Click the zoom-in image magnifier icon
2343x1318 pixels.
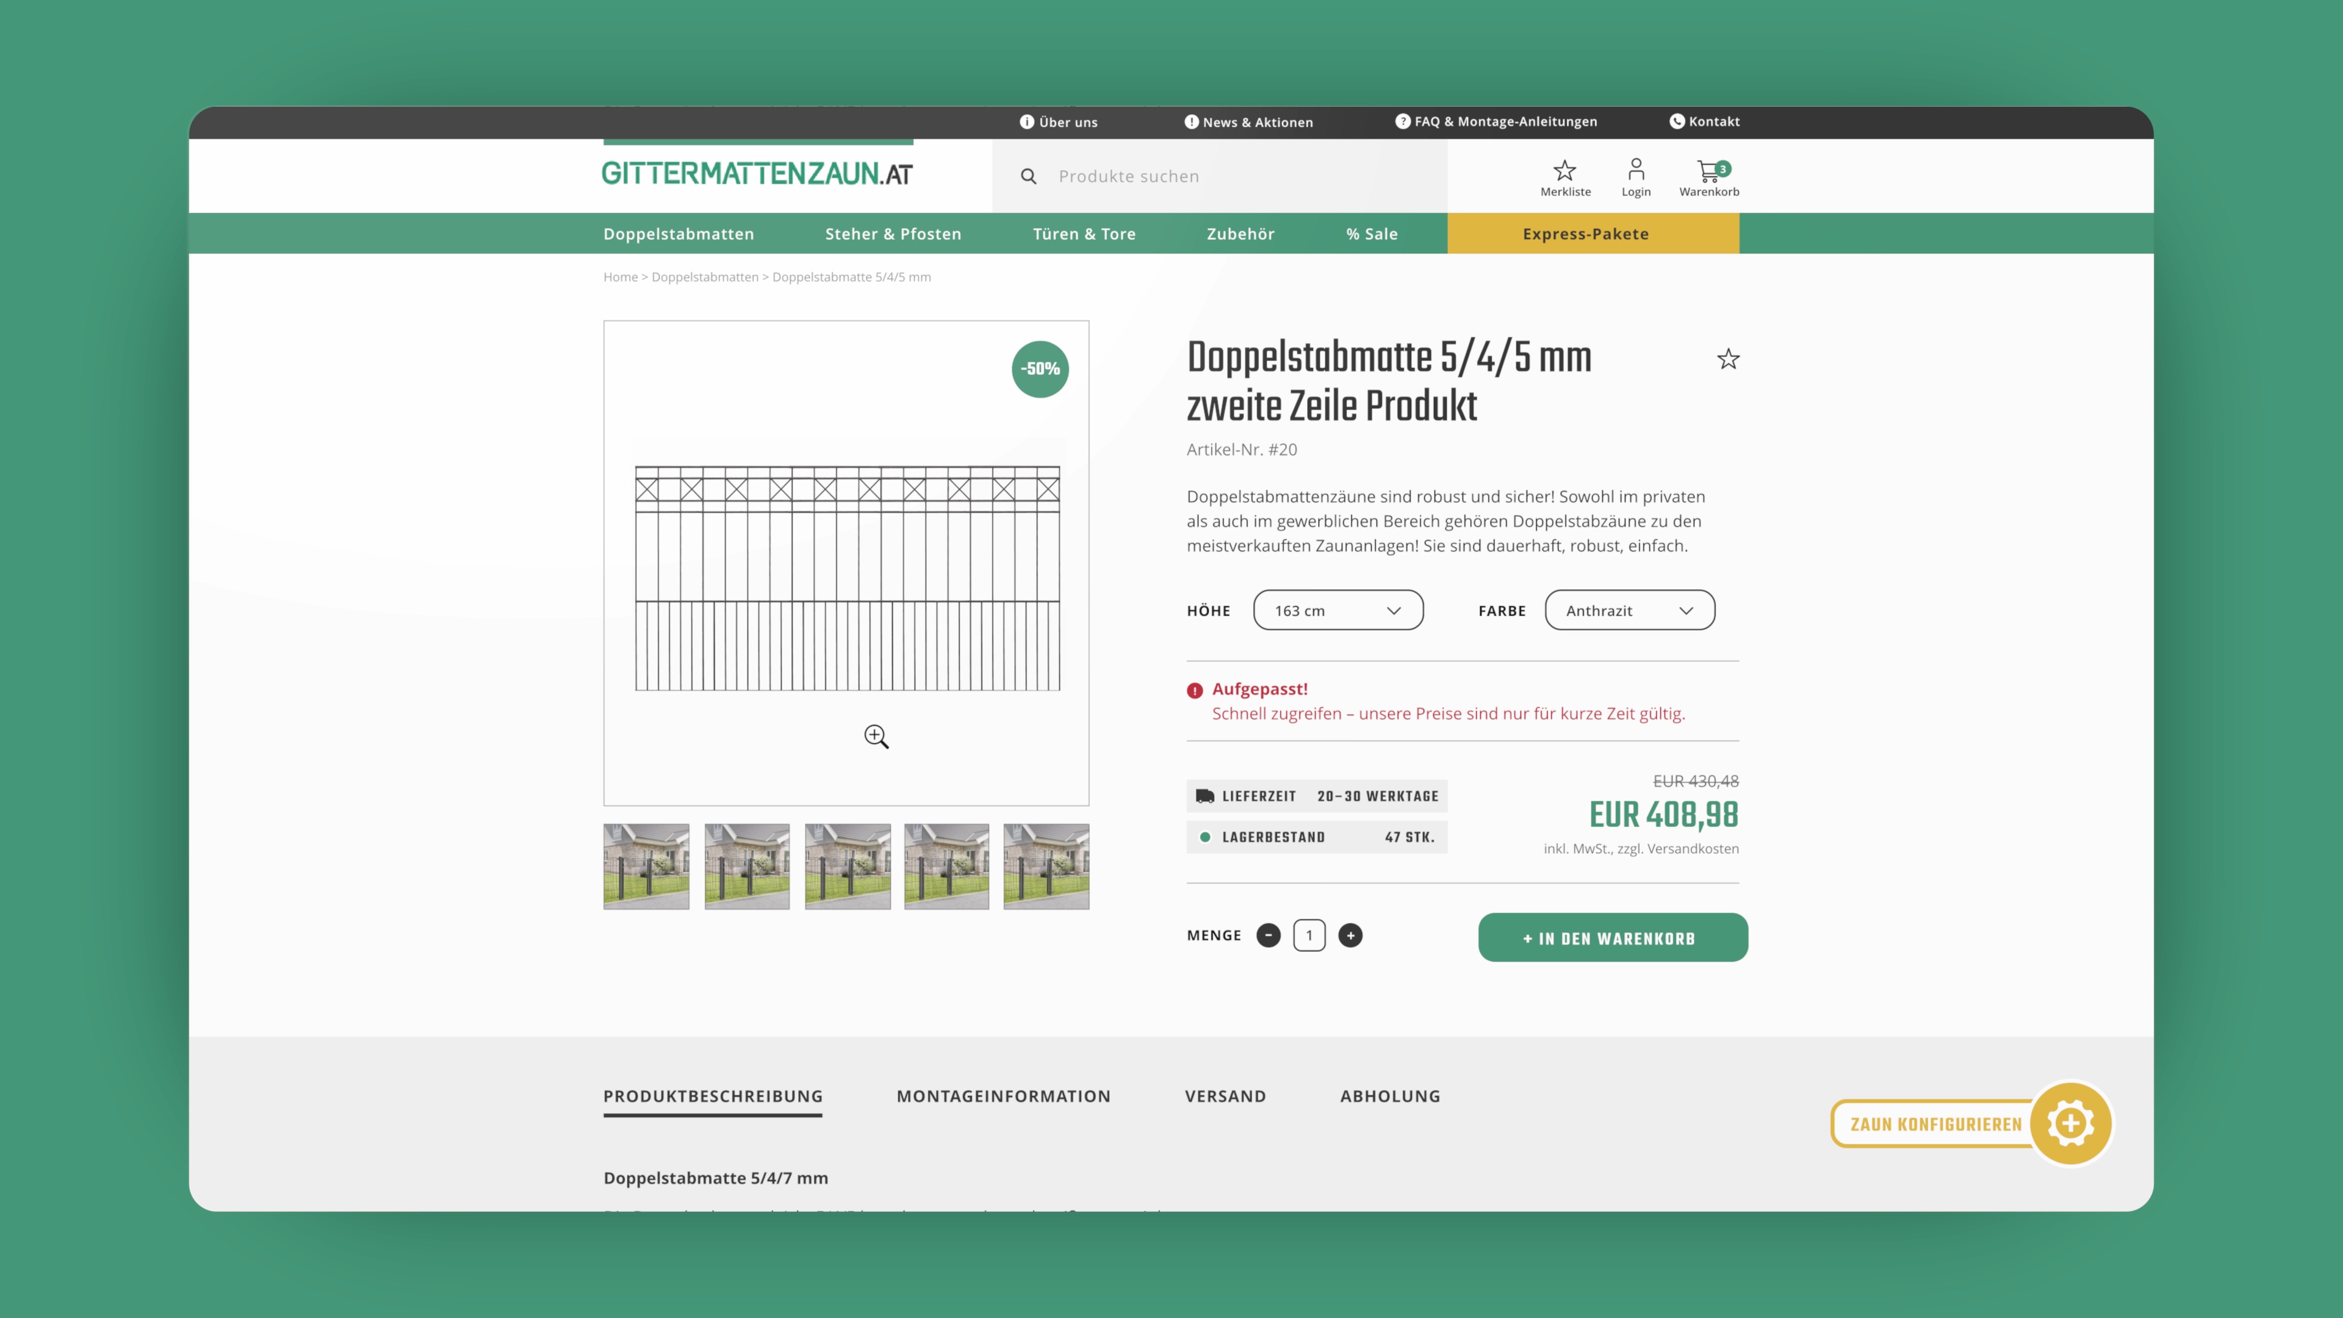coord(876,736)
